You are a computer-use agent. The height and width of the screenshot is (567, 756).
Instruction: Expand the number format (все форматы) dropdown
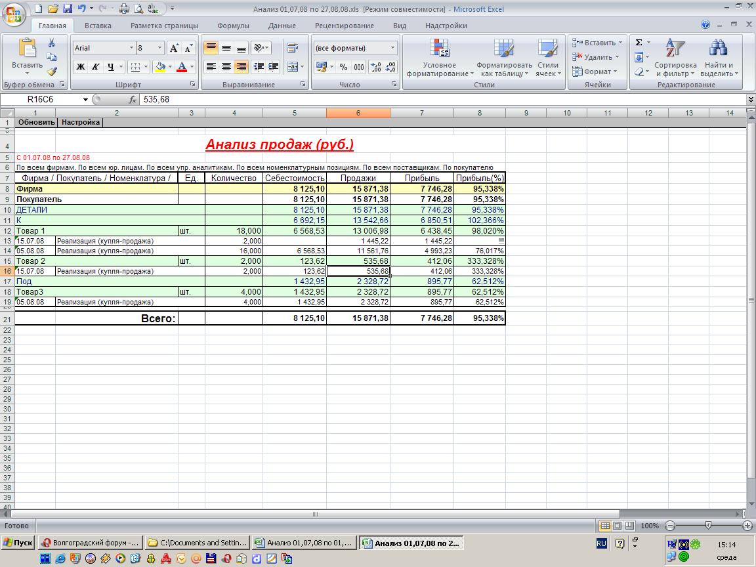coord(392,49)
